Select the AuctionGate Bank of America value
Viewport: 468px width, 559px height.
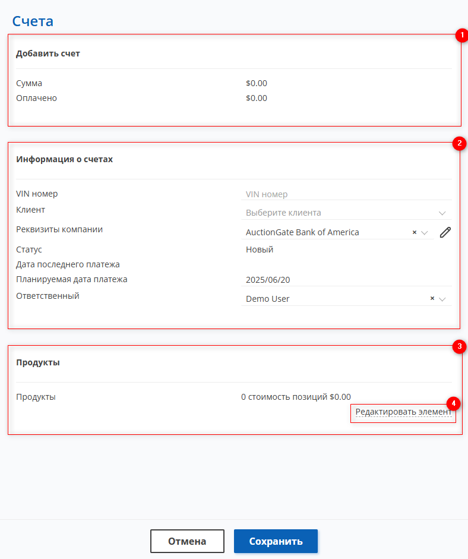click(x=302, y=232)
